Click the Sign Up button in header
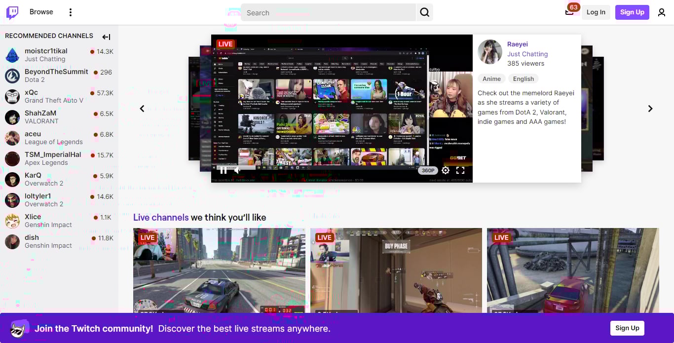 click(632, 12)
